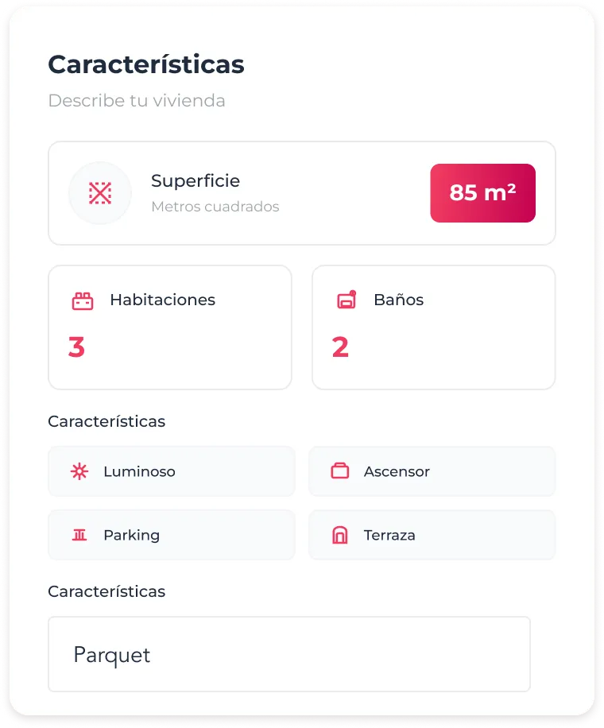The image size is (604, 728).
Task: Toggle the Luminoso feature chip
Action: point(171,471)
